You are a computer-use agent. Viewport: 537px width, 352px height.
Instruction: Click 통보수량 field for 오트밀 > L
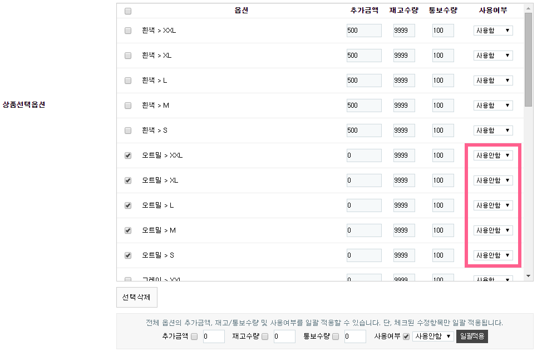(443, 205)
